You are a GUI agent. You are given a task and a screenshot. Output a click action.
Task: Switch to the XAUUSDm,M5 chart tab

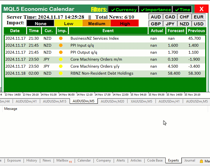(x=141, y=101)
